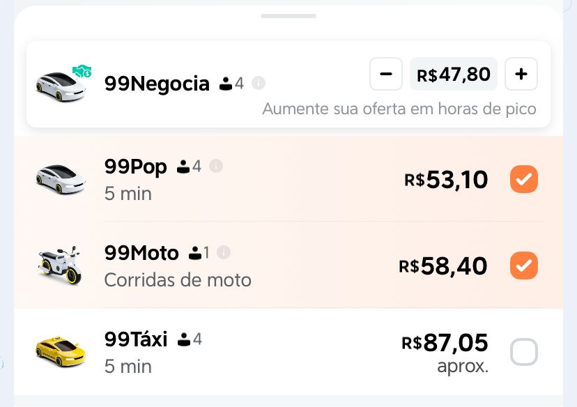Click the 99Moto scooter icon
The image size is (577, 407).
[x=59, y=265]
